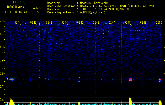
Task: Click the yellow intensity peak before 0241
Action: pos(12,101)
